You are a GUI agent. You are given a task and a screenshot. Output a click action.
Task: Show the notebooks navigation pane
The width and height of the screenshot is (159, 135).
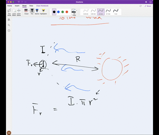9,20
